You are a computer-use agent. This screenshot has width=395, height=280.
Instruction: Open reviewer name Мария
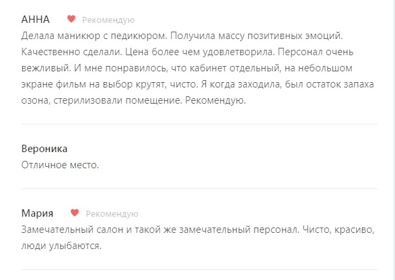[37, 213]
